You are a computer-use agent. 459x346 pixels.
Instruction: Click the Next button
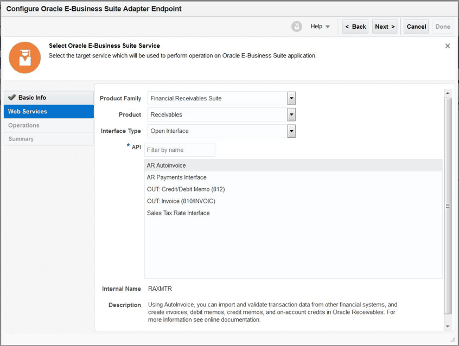point(385,27)
